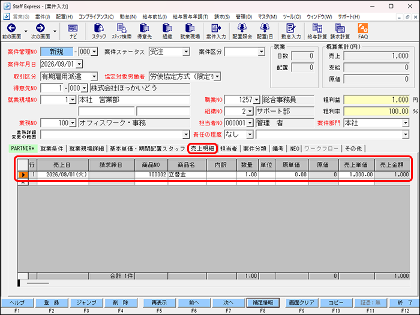Open the 案件(J) menu
420x315 pixels.
click(43, 17)
